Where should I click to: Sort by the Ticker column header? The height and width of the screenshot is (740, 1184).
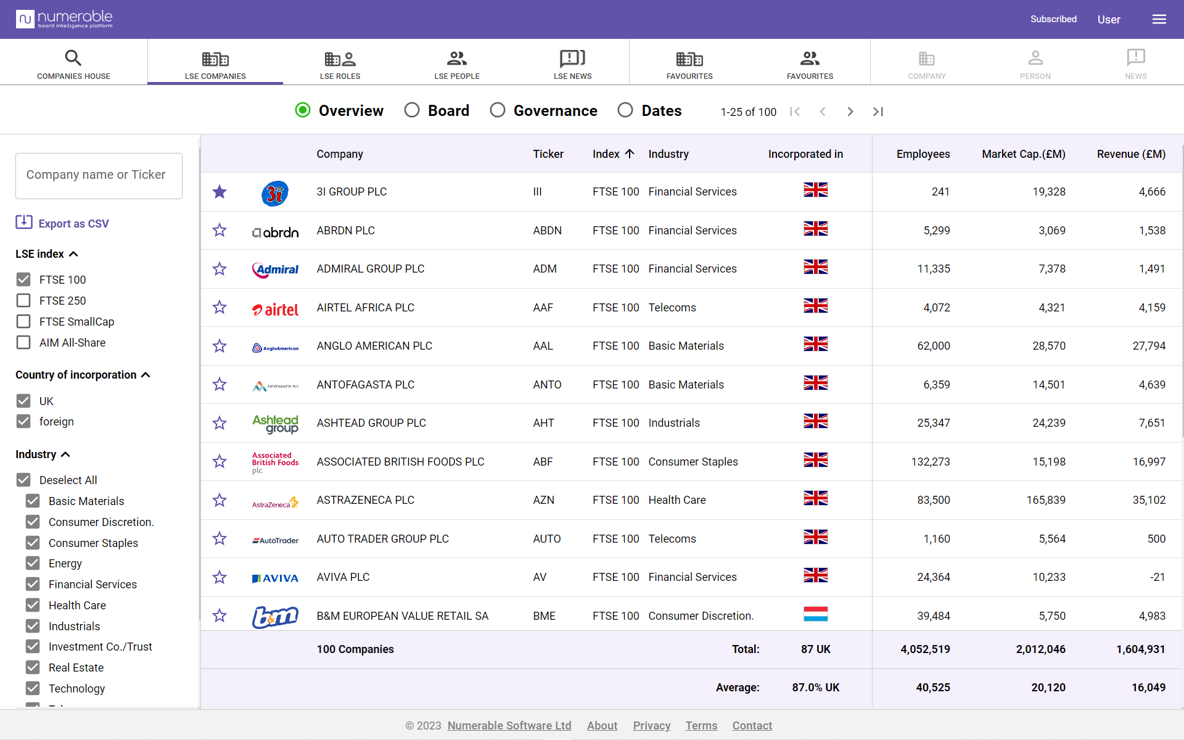[548, 154]
